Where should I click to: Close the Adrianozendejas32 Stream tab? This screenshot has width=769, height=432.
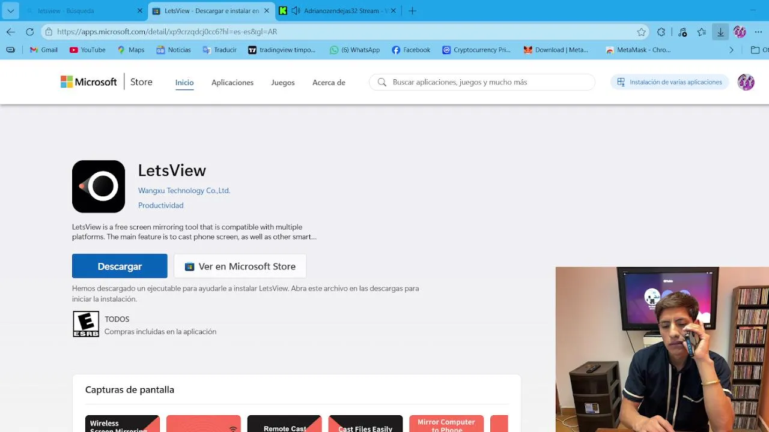click(394, 11)
